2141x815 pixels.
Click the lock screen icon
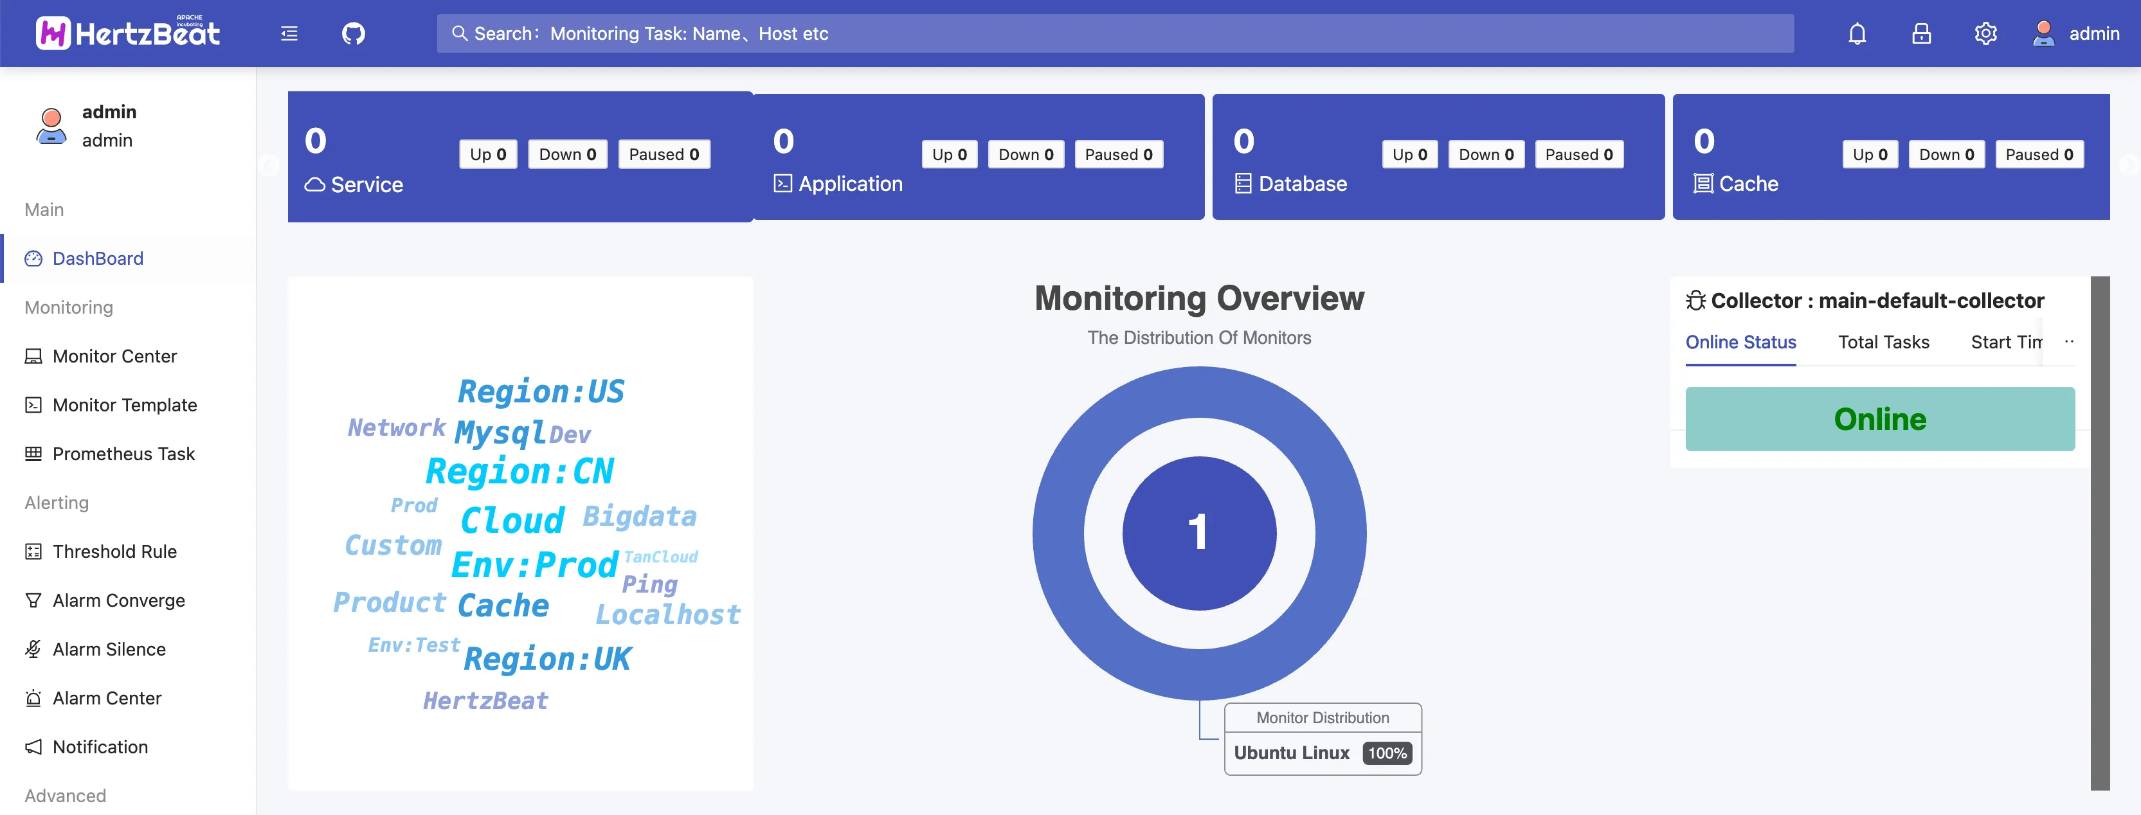click(x=1920, y=34)
